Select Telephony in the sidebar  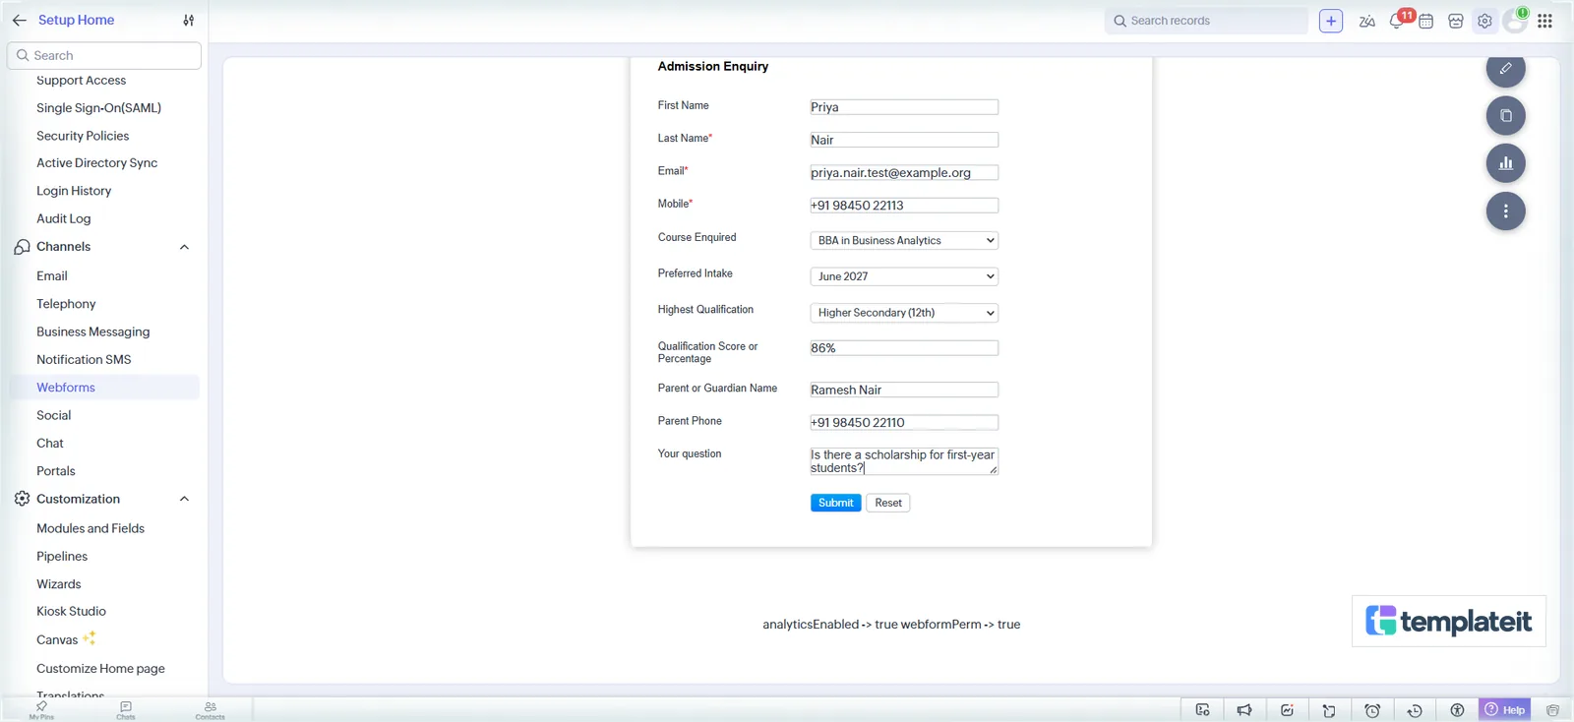point(66,304)
